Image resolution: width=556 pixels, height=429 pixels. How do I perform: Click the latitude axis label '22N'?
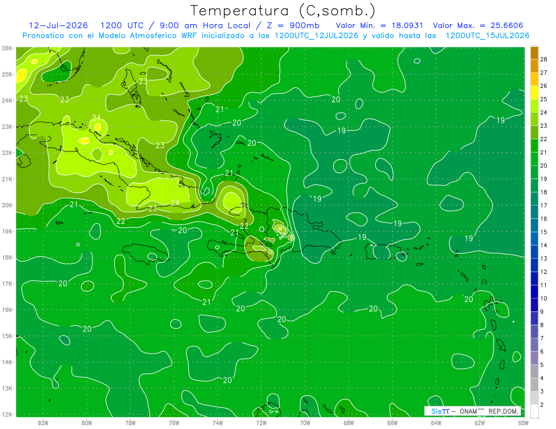(x=6, y=153)
